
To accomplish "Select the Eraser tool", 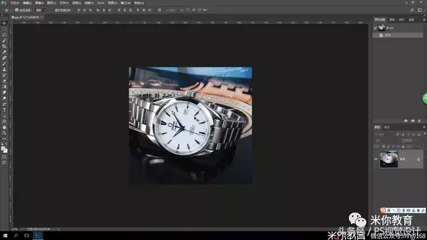I will pos(4,81).
